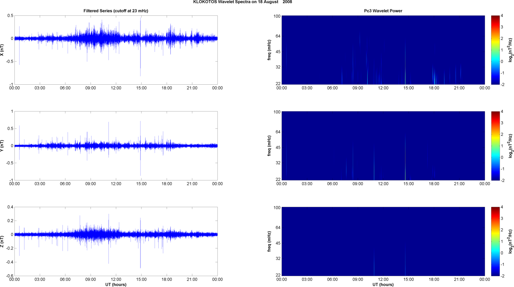The width and height of the screenshot is (514, 287).
Task: Click the bottom wavelet power spectrogram
Action: click(x=383, y=241)
